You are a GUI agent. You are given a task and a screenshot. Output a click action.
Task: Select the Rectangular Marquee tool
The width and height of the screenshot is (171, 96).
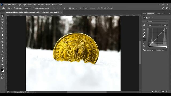2,19
